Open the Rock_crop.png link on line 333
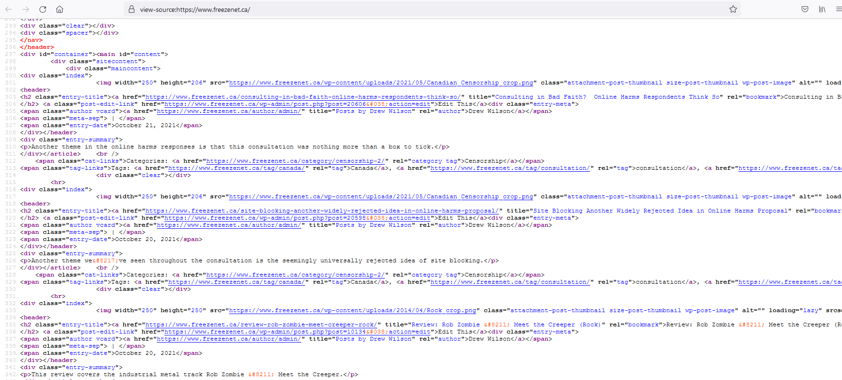Image resolution: width=842 pixels, height=380 pixels. click(353, 310)
